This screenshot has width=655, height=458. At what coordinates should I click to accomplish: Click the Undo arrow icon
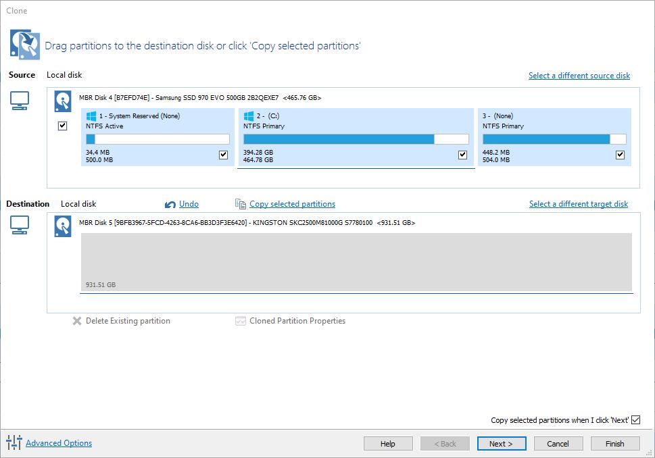[x=170, y=204]
